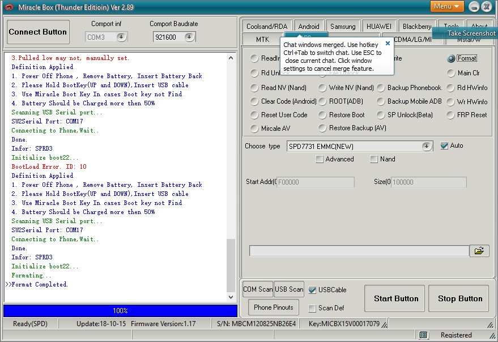Click the Size input field

pos(429,182)
